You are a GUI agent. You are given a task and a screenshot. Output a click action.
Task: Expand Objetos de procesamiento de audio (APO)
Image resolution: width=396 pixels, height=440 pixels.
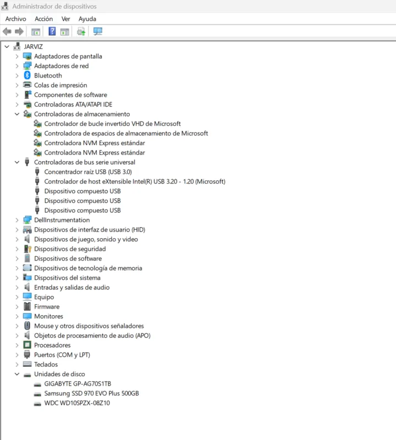(x=17, y=335)
